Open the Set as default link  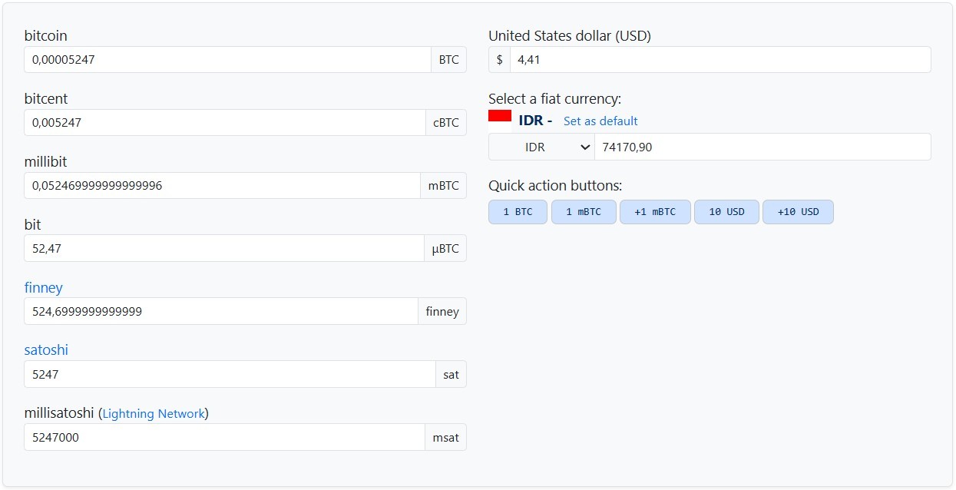click(600, 121)
